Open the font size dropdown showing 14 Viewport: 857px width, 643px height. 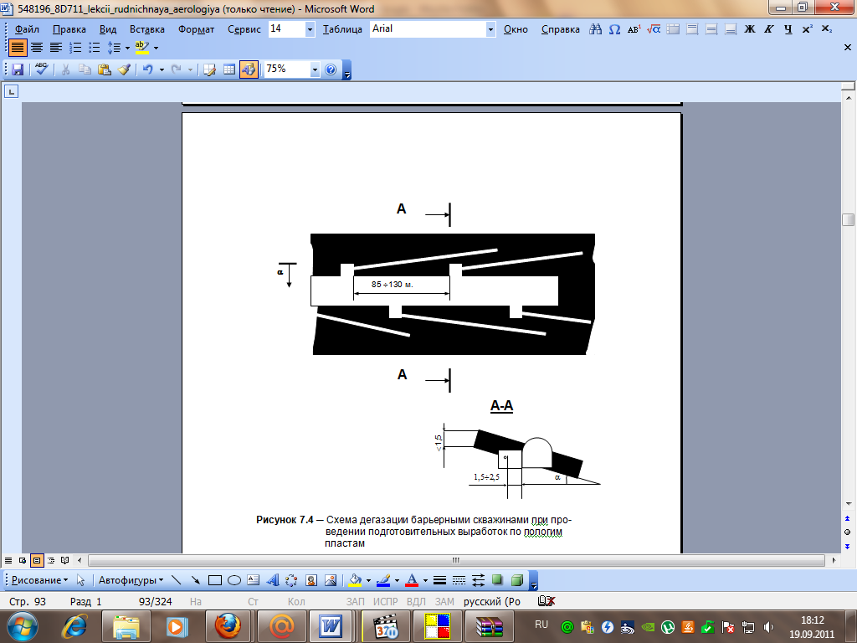[310, 29]
